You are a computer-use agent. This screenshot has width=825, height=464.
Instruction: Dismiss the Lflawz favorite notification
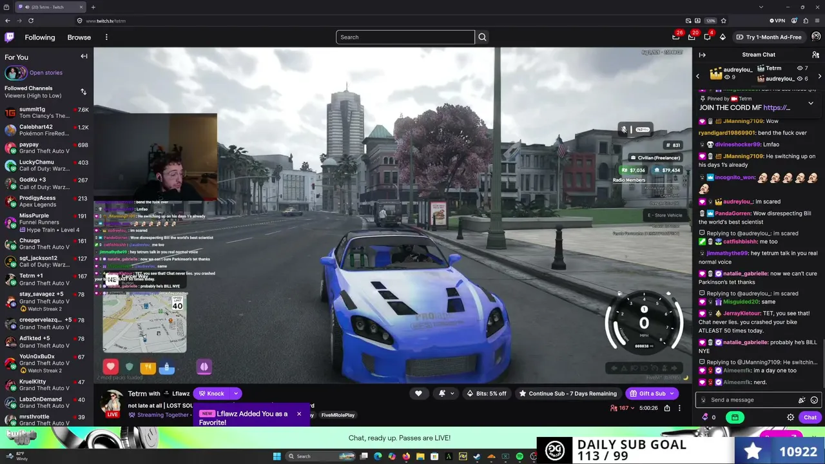299,414
